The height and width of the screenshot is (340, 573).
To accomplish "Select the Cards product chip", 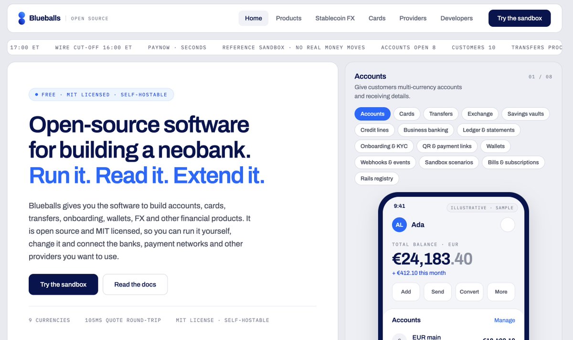I will [x=407, y=114].
